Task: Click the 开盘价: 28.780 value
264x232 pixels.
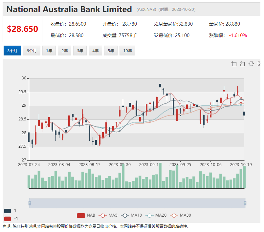Action: pos(120,24)
